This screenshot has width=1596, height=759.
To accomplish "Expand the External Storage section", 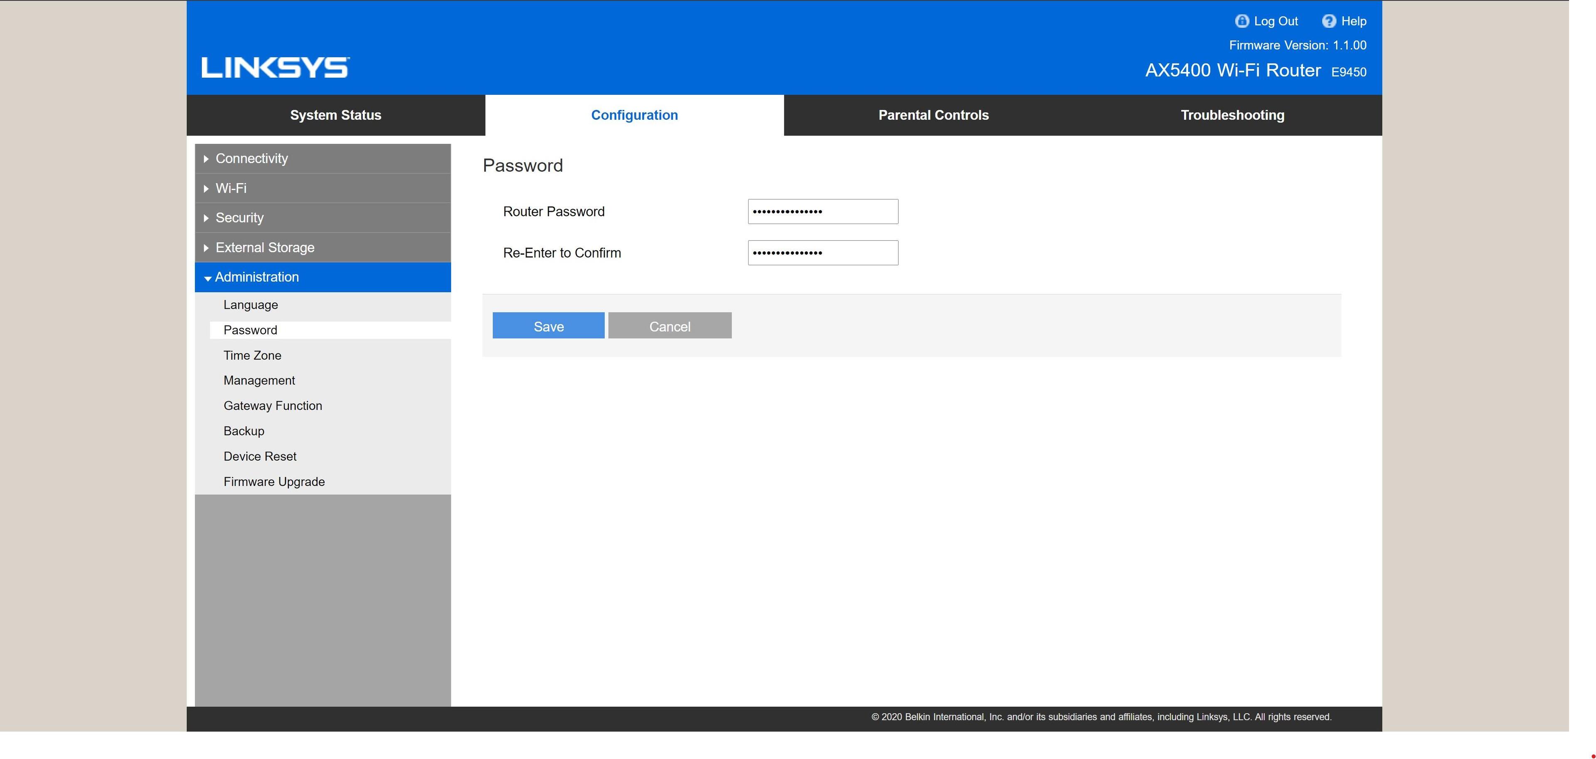I will tap(265, 248).
